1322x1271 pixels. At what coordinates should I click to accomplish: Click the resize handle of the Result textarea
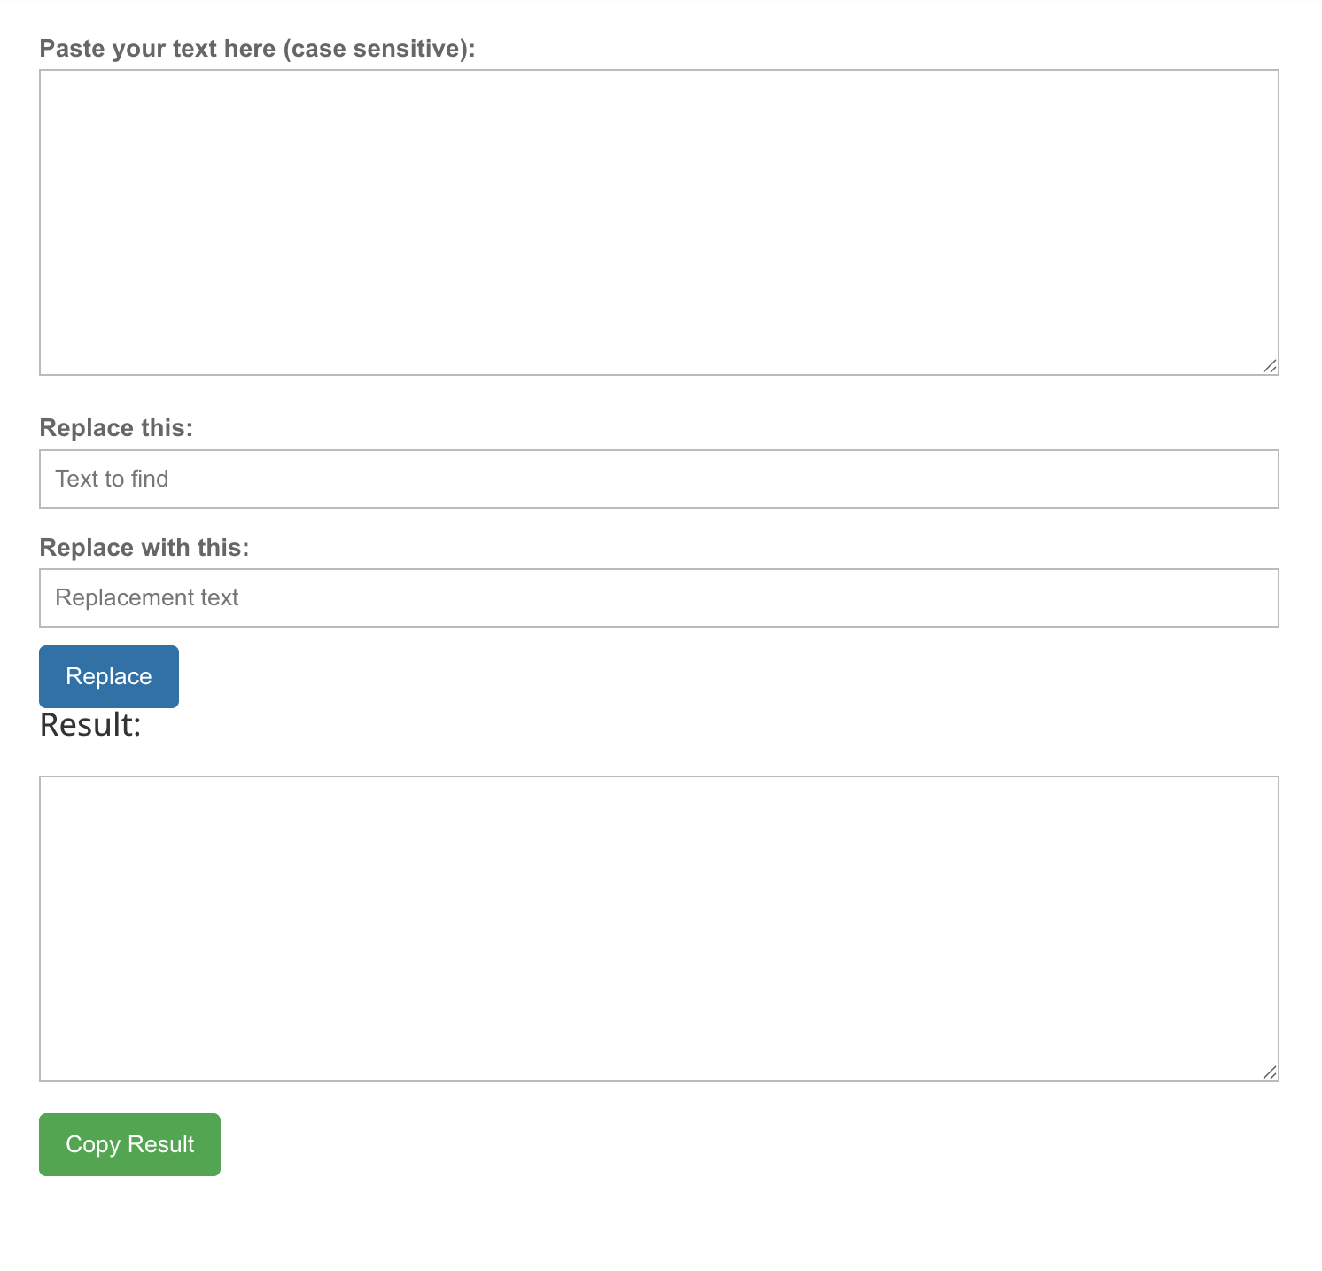pos(1271,1072)
